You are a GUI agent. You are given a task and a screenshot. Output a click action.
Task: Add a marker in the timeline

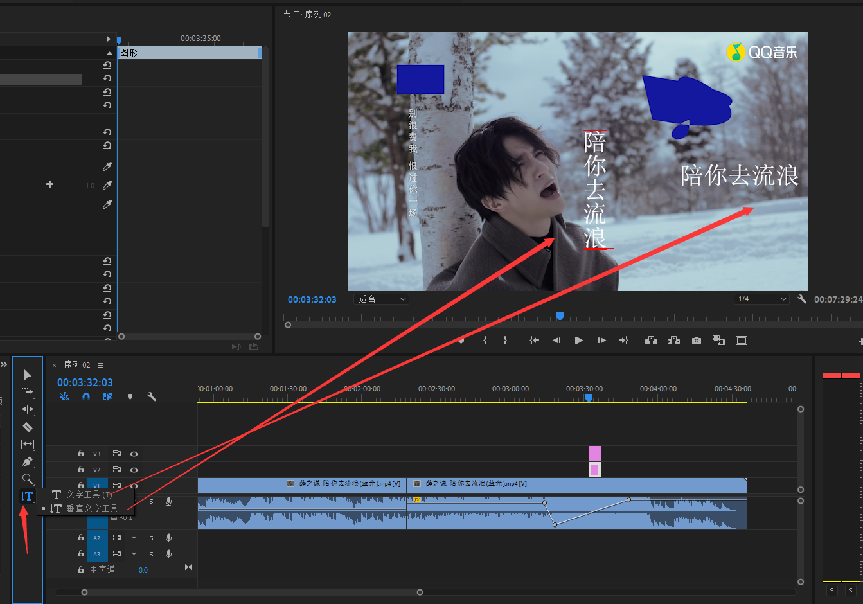[x=130, y=396]
